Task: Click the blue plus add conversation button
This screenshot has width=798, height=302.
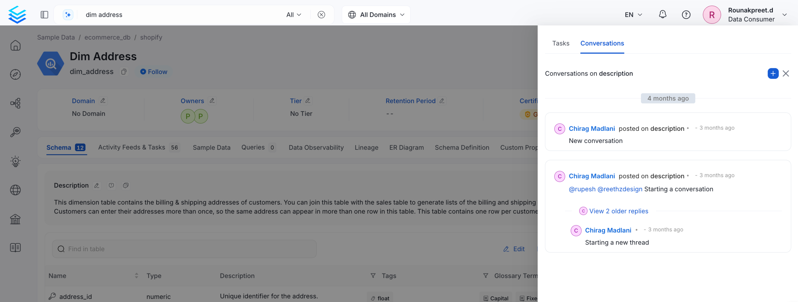Action: click(773, 74)
